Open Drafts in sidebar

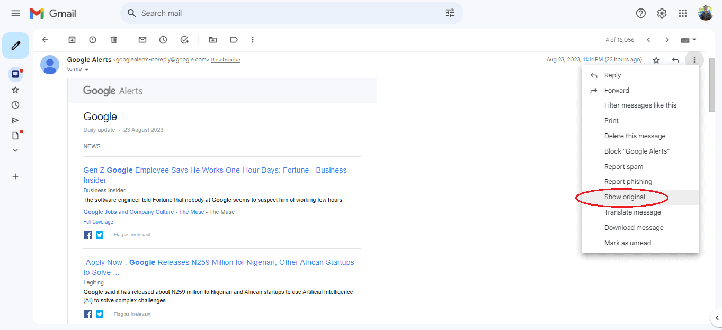click(x=15, y=135)
